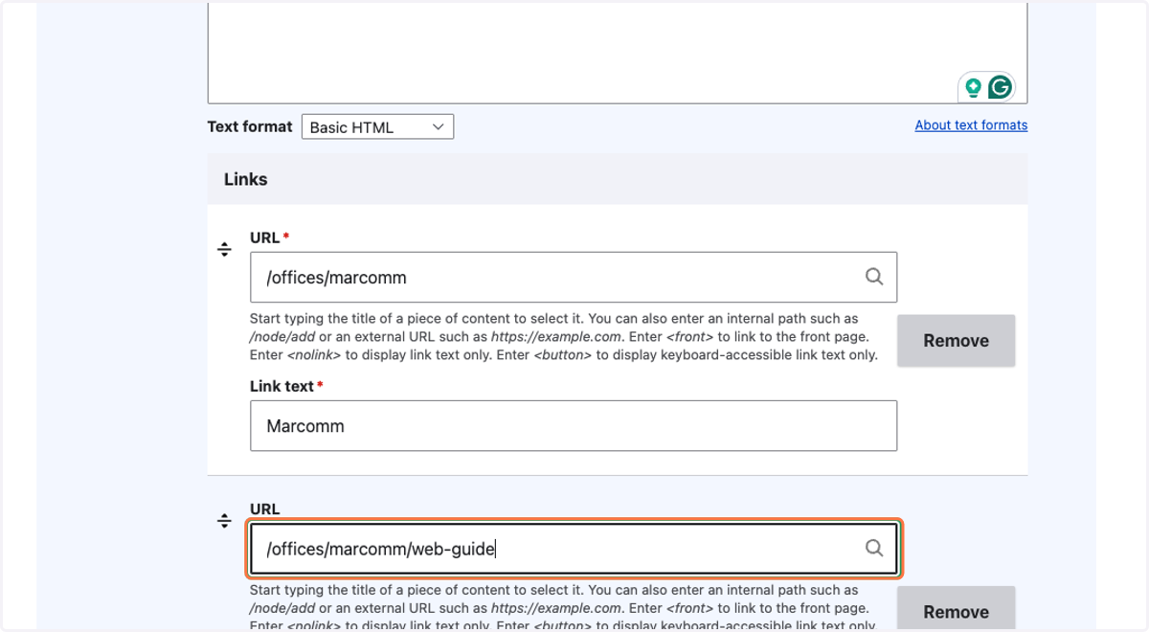Screen dimensions: 1149x632
Task: Click the Link text label
Action: pos(282,387)
